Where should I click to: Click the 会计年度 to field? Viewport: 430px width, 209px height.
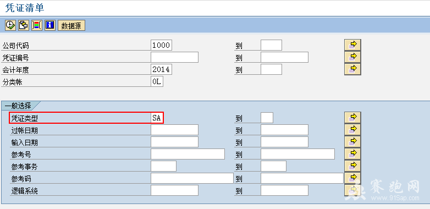pyautogui.click(x=271, y=69)
